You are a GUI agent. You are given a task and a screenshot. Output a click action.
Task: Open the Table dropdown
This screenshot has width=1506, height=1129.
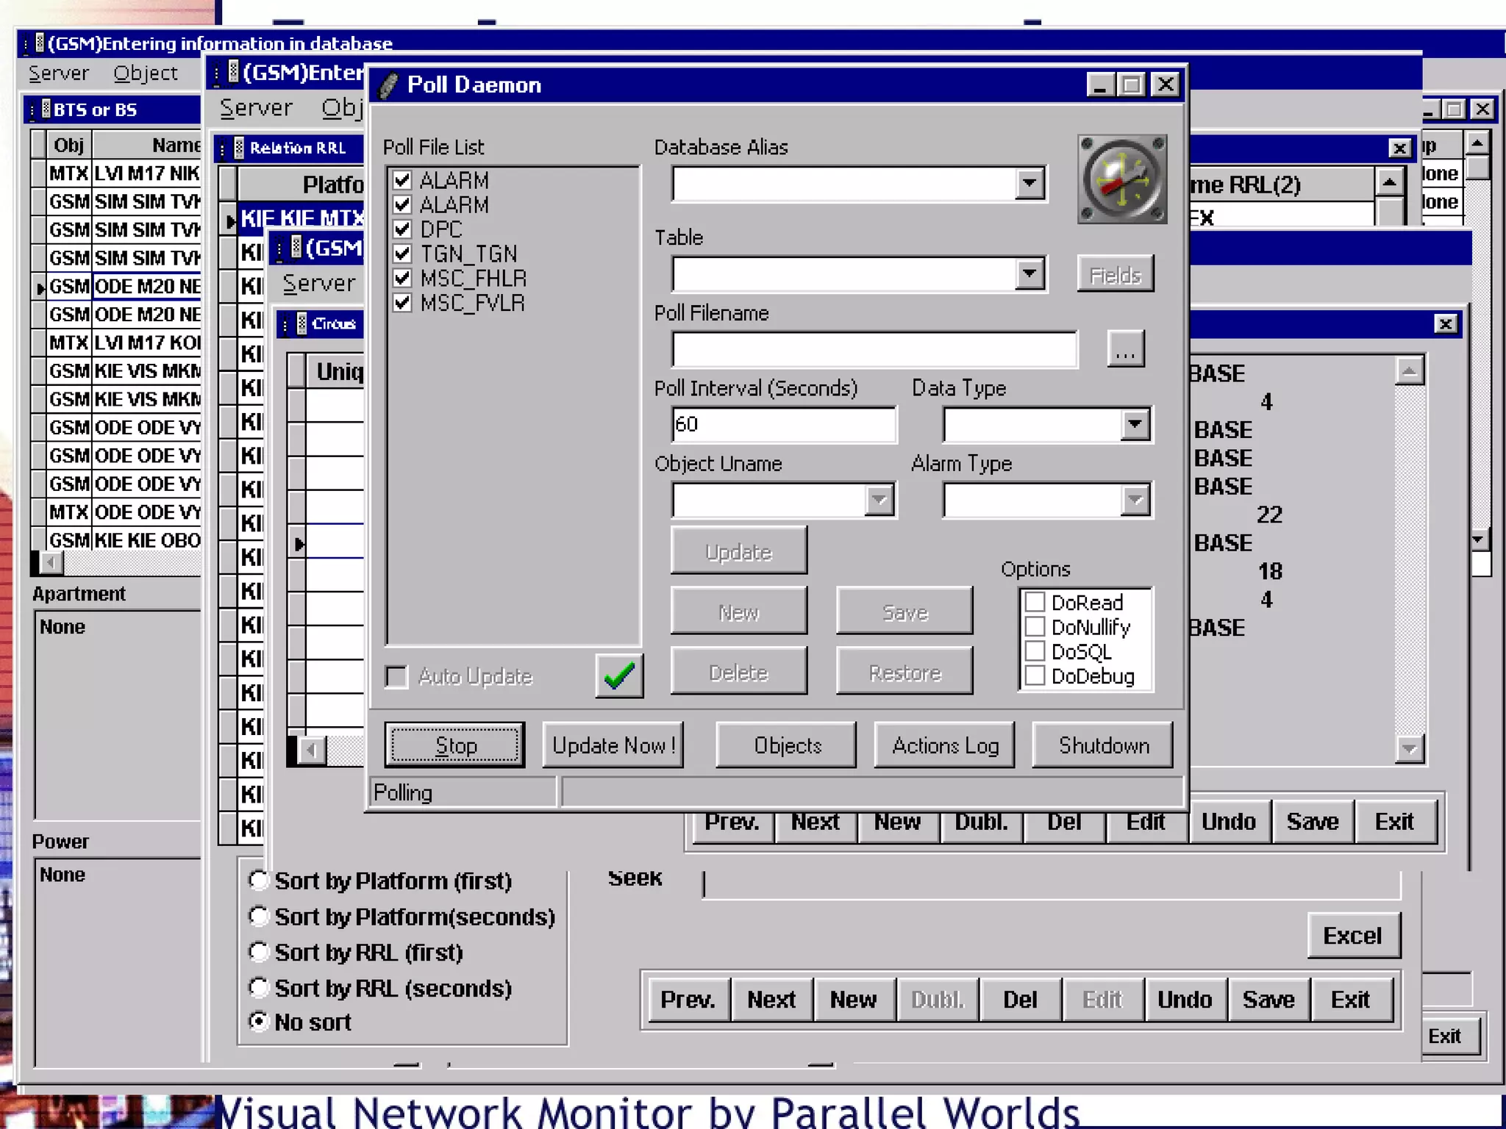1029,274
